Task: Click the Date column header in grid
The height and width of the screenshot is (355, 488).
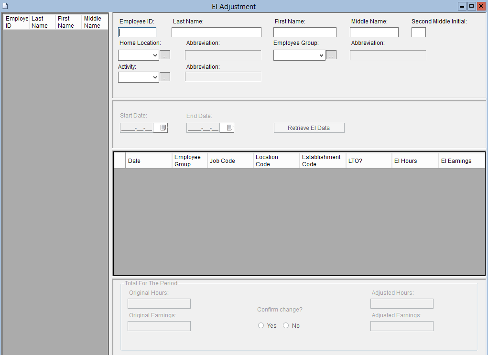Action: pos(149,161)
